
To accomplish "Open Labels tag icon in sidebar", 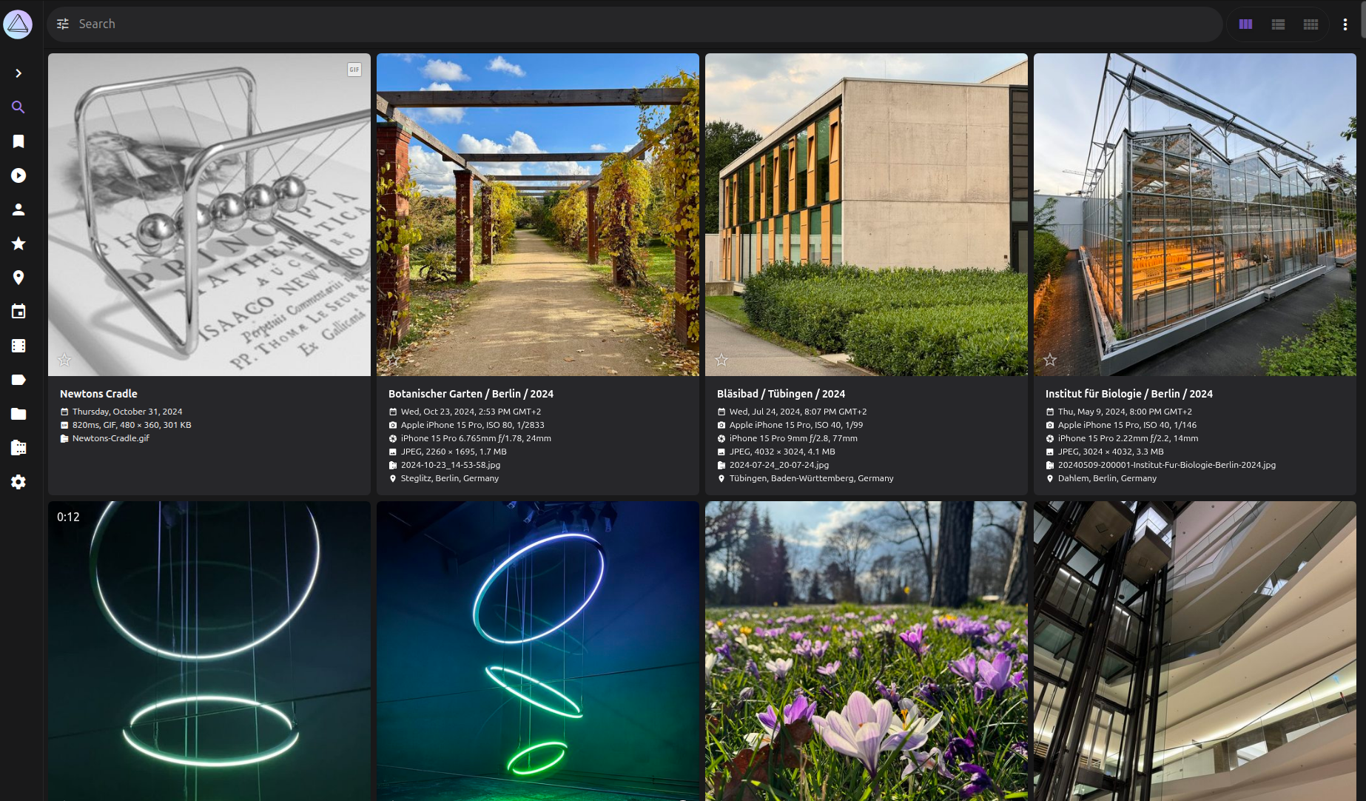I will [x=18, y=380].
